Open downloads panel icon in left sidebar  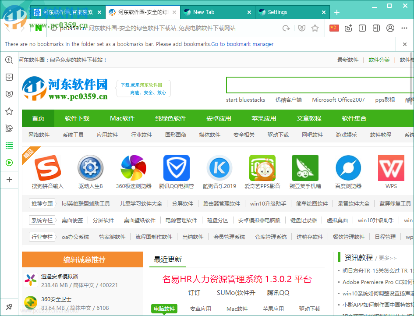(9, 77)
